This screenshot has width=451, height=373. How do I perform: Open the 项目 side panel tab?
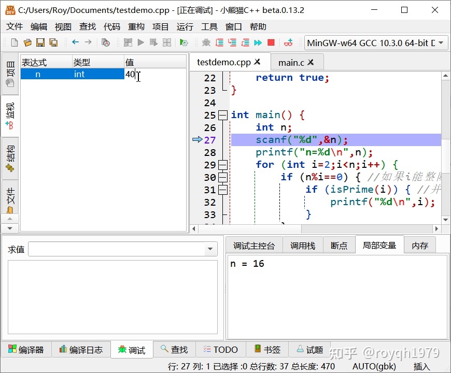pyautogui.click(x=10, y=74)
